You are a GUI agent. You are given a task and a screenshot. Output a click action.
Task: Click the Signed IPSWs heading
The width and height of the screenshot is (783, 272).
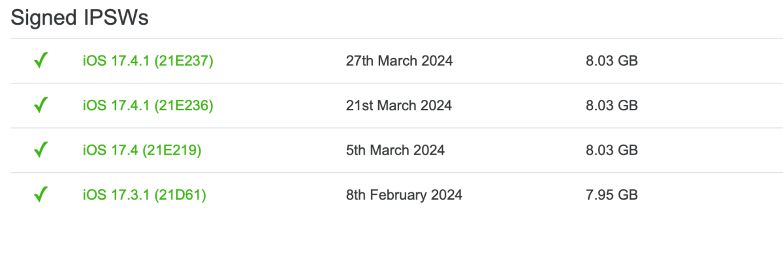[x=80, y=18]
